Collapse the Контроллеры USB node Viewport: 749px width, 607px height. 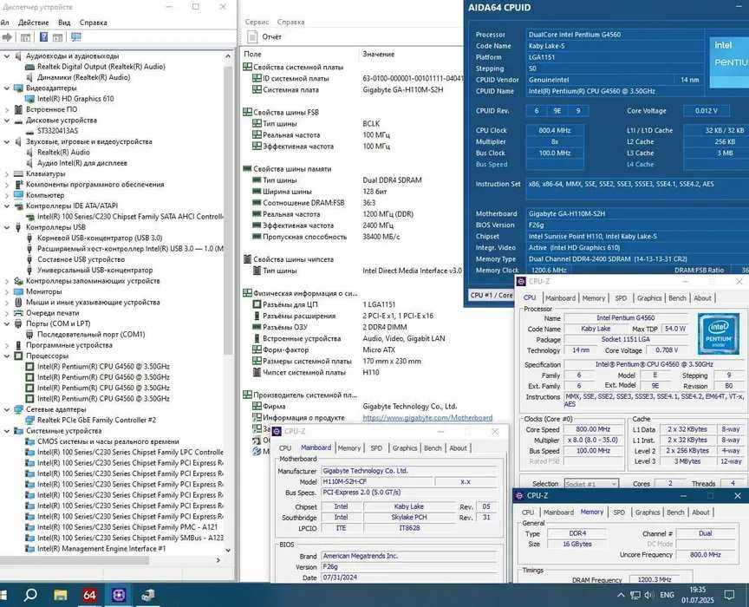[7, 227]
